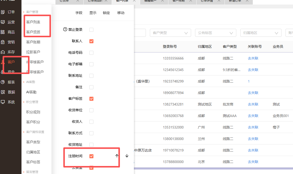The height and width of the screenshot is (174, 293).
Task: Click the help icon beside 禁止登录
Action: 65,29
